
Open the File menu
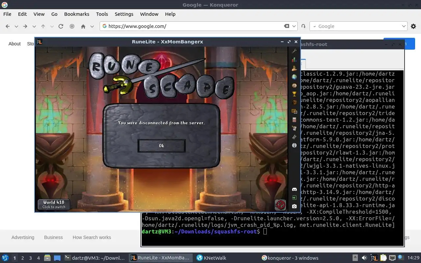coord(7,14)
